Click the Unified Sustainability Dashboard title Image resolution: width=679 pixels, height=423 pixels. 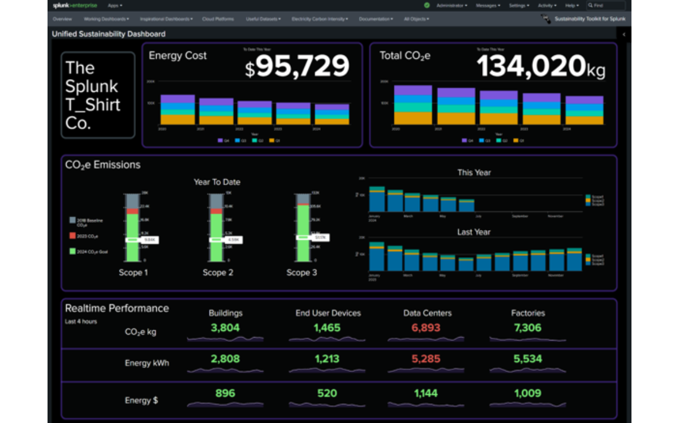(109, 34)
